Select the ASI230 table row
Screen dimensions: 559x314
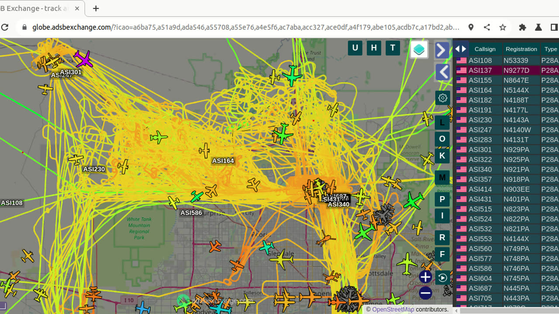click(x=507, y=120)
